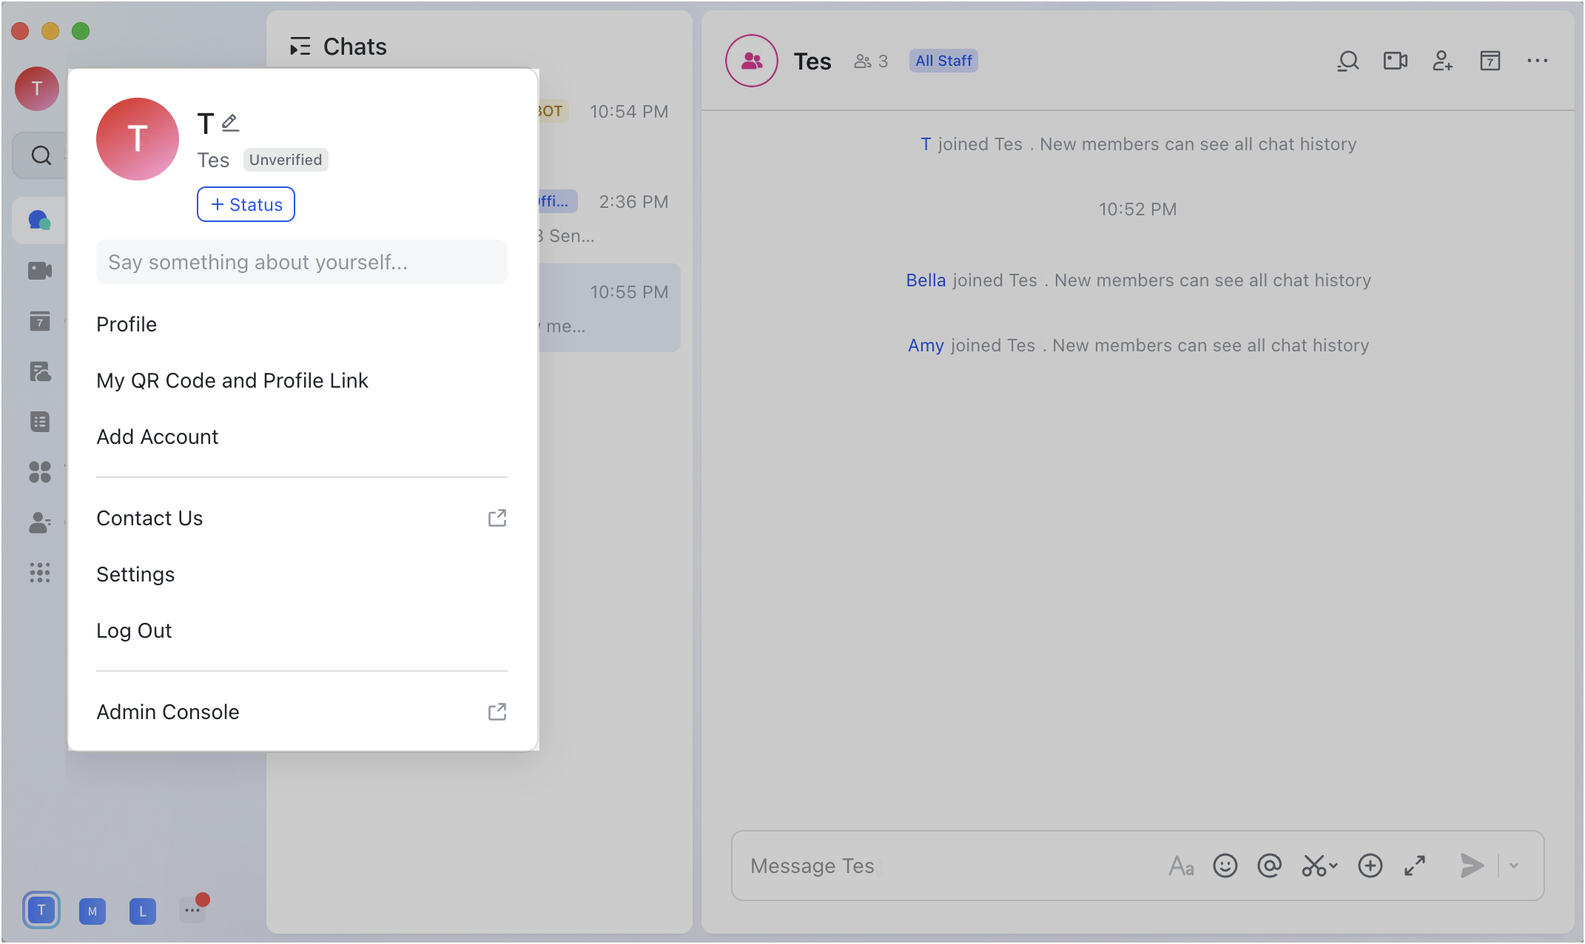
Task: Select Settings from the profile menu
Action: click(135, 574)
